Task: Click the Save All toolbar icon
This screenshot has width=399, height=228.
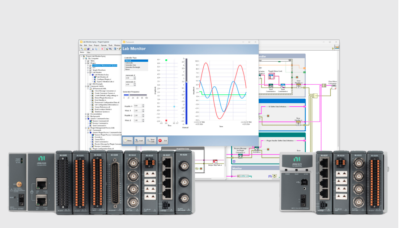Action: [88, 49]
